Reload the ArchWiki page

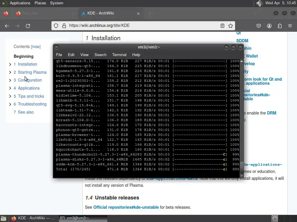click(x=28, y=26)
